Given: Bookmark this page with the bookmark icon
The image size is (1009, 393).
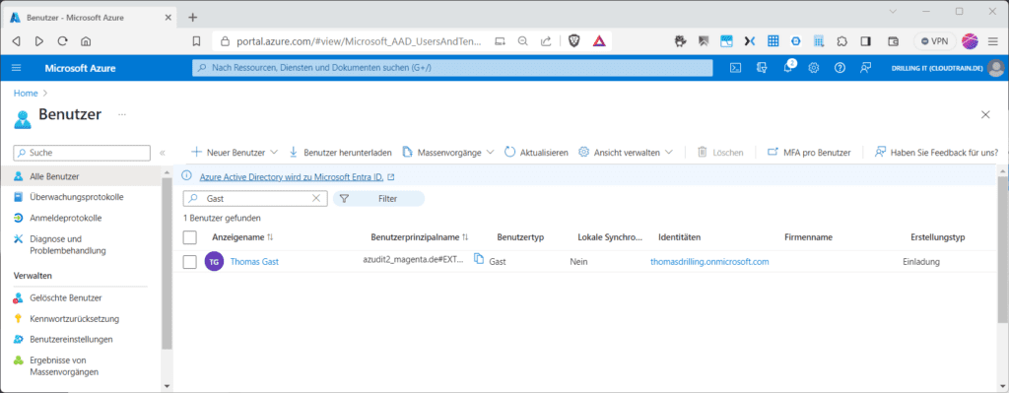Looking at the screenshot, I should (196, 41).
